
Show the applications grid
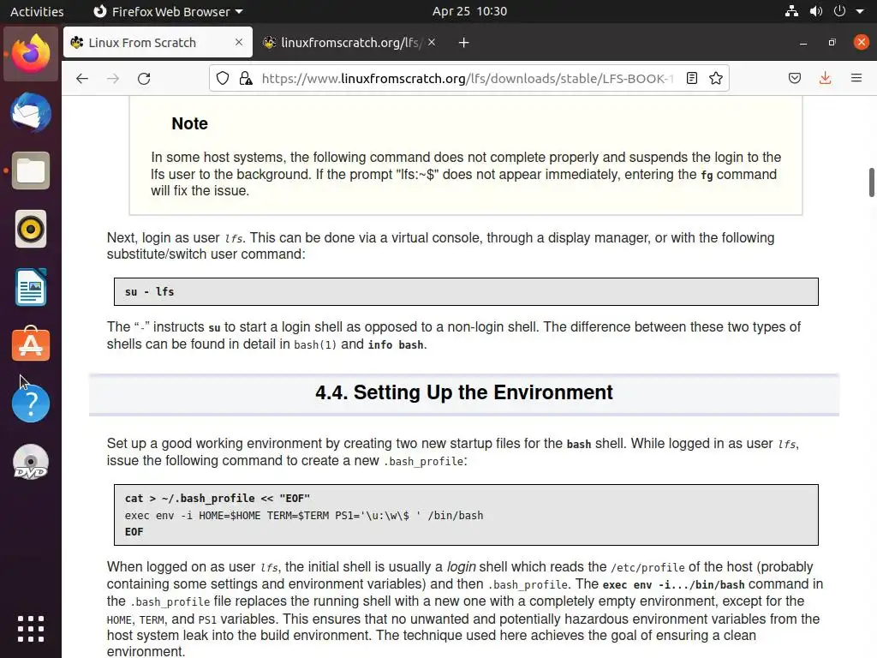31,629
